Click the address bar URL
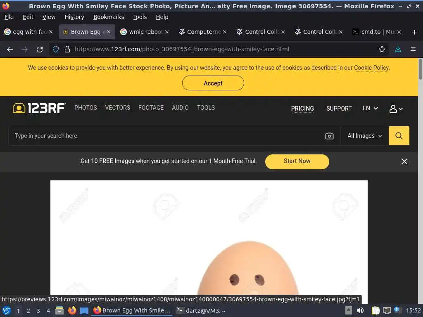This screenshot has height=317, width=423. pyautogui.click(x=182, y=50)
